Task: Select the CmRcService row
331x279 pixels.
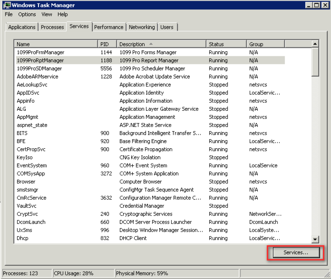Action: [150, 198]
